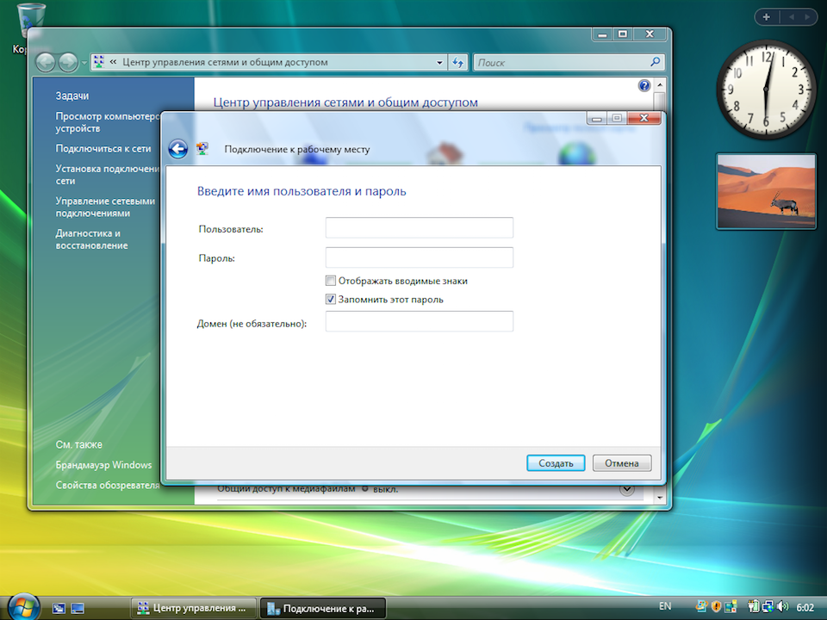Open the Windows Sidebar tray icon
Viewport: 827px width, 620px height.
pos(731,607)
